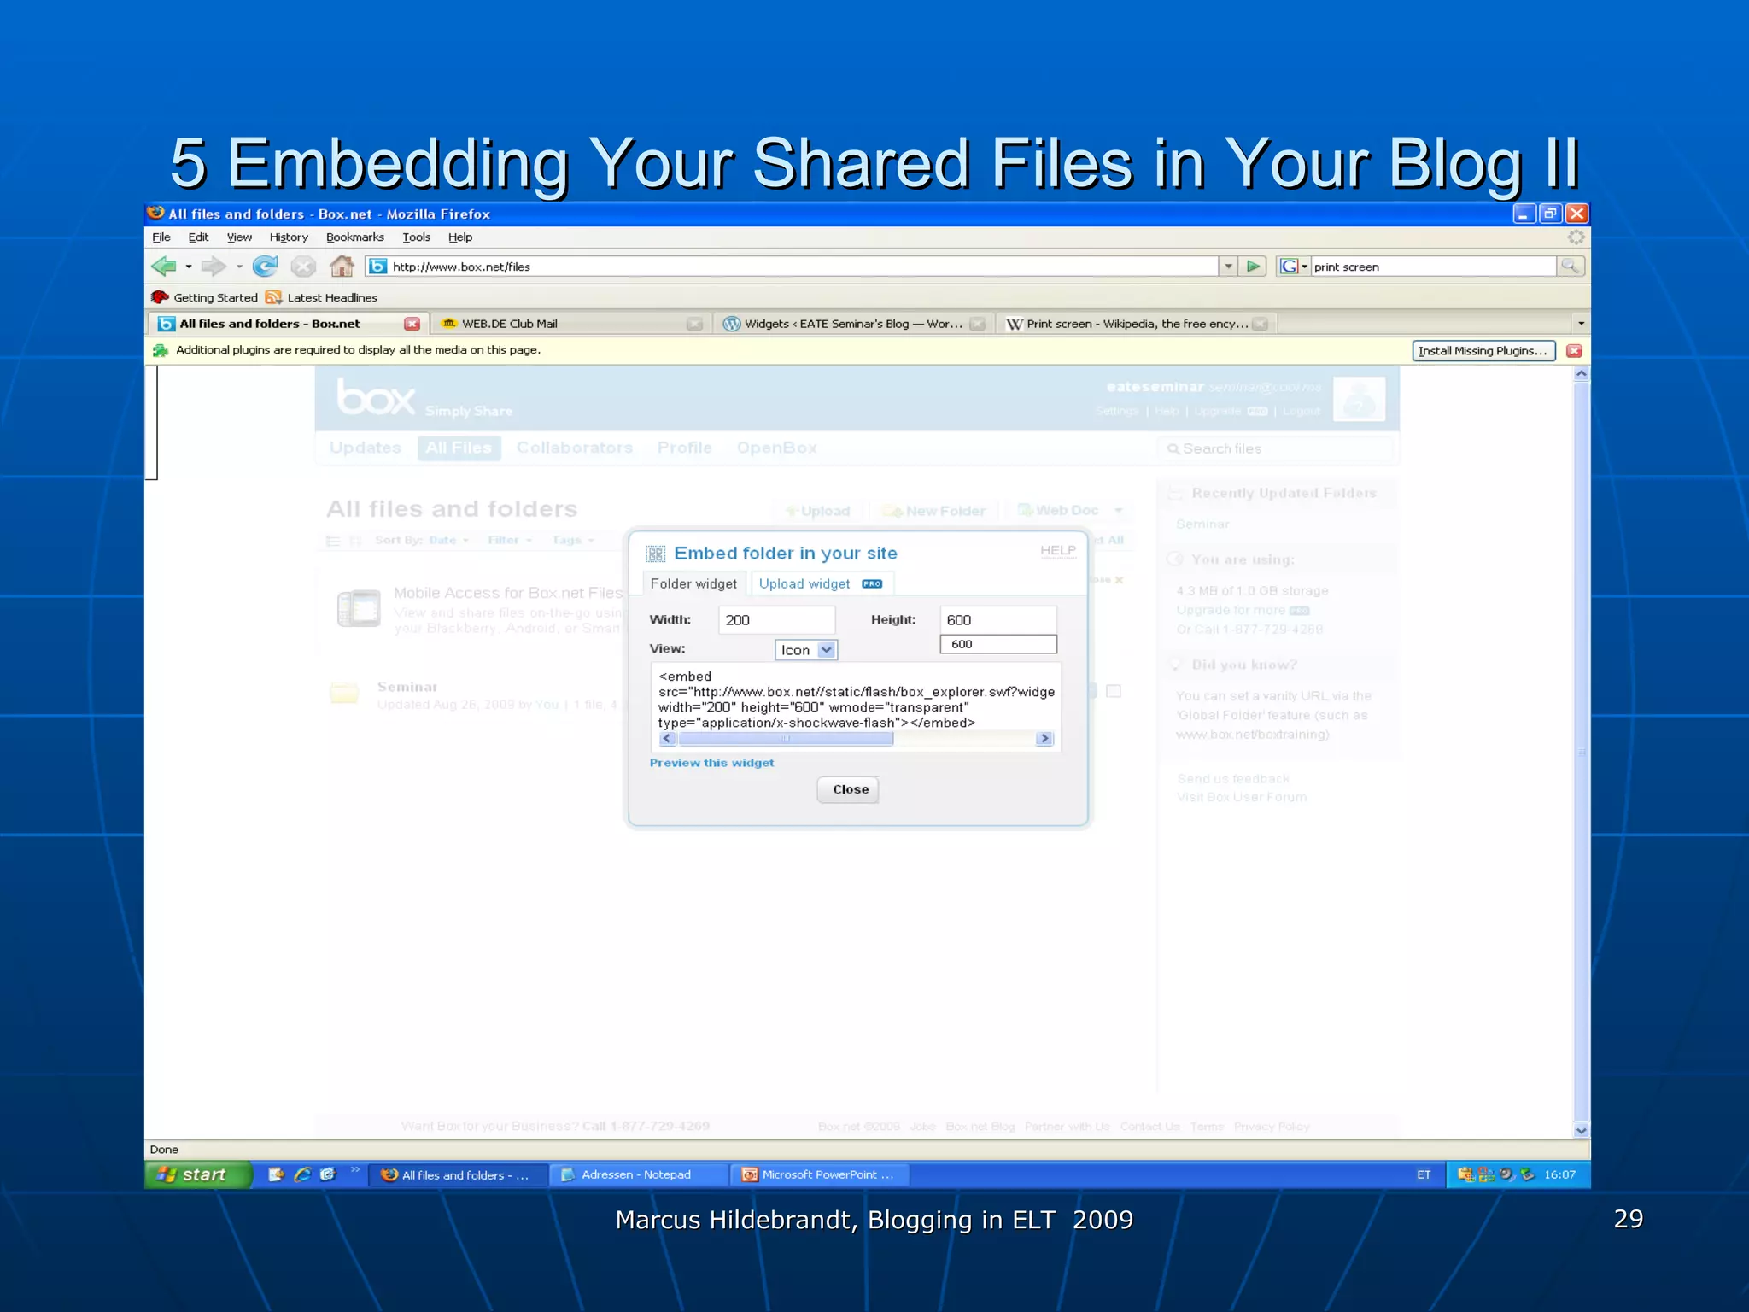1749x1312 pixels.
Task: Click left arrow of embed code scrollbar
Action: (x=668, y=739)
